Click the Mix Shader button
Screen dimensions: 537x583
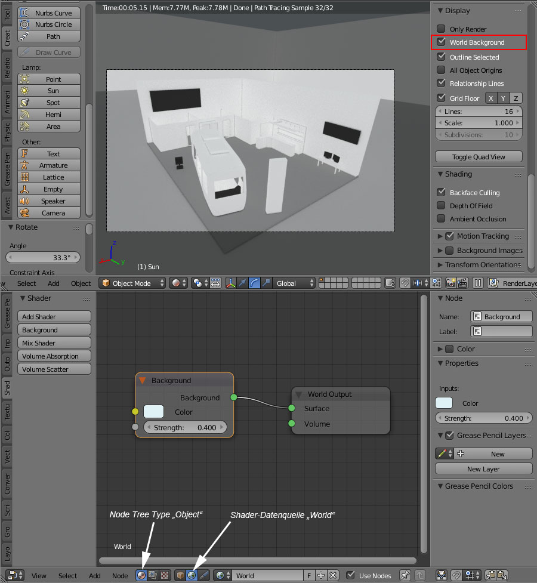(54, 343)
